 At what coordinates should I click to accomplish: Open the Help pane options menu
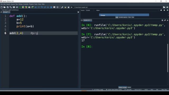point(167,10)
